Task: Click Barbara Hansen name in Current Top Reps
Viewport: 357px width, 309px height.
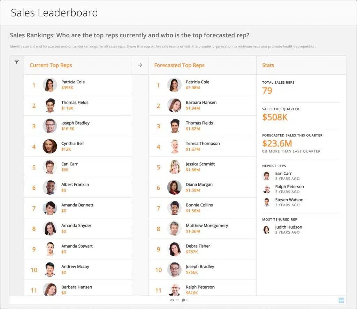Action: coord(77,287)
